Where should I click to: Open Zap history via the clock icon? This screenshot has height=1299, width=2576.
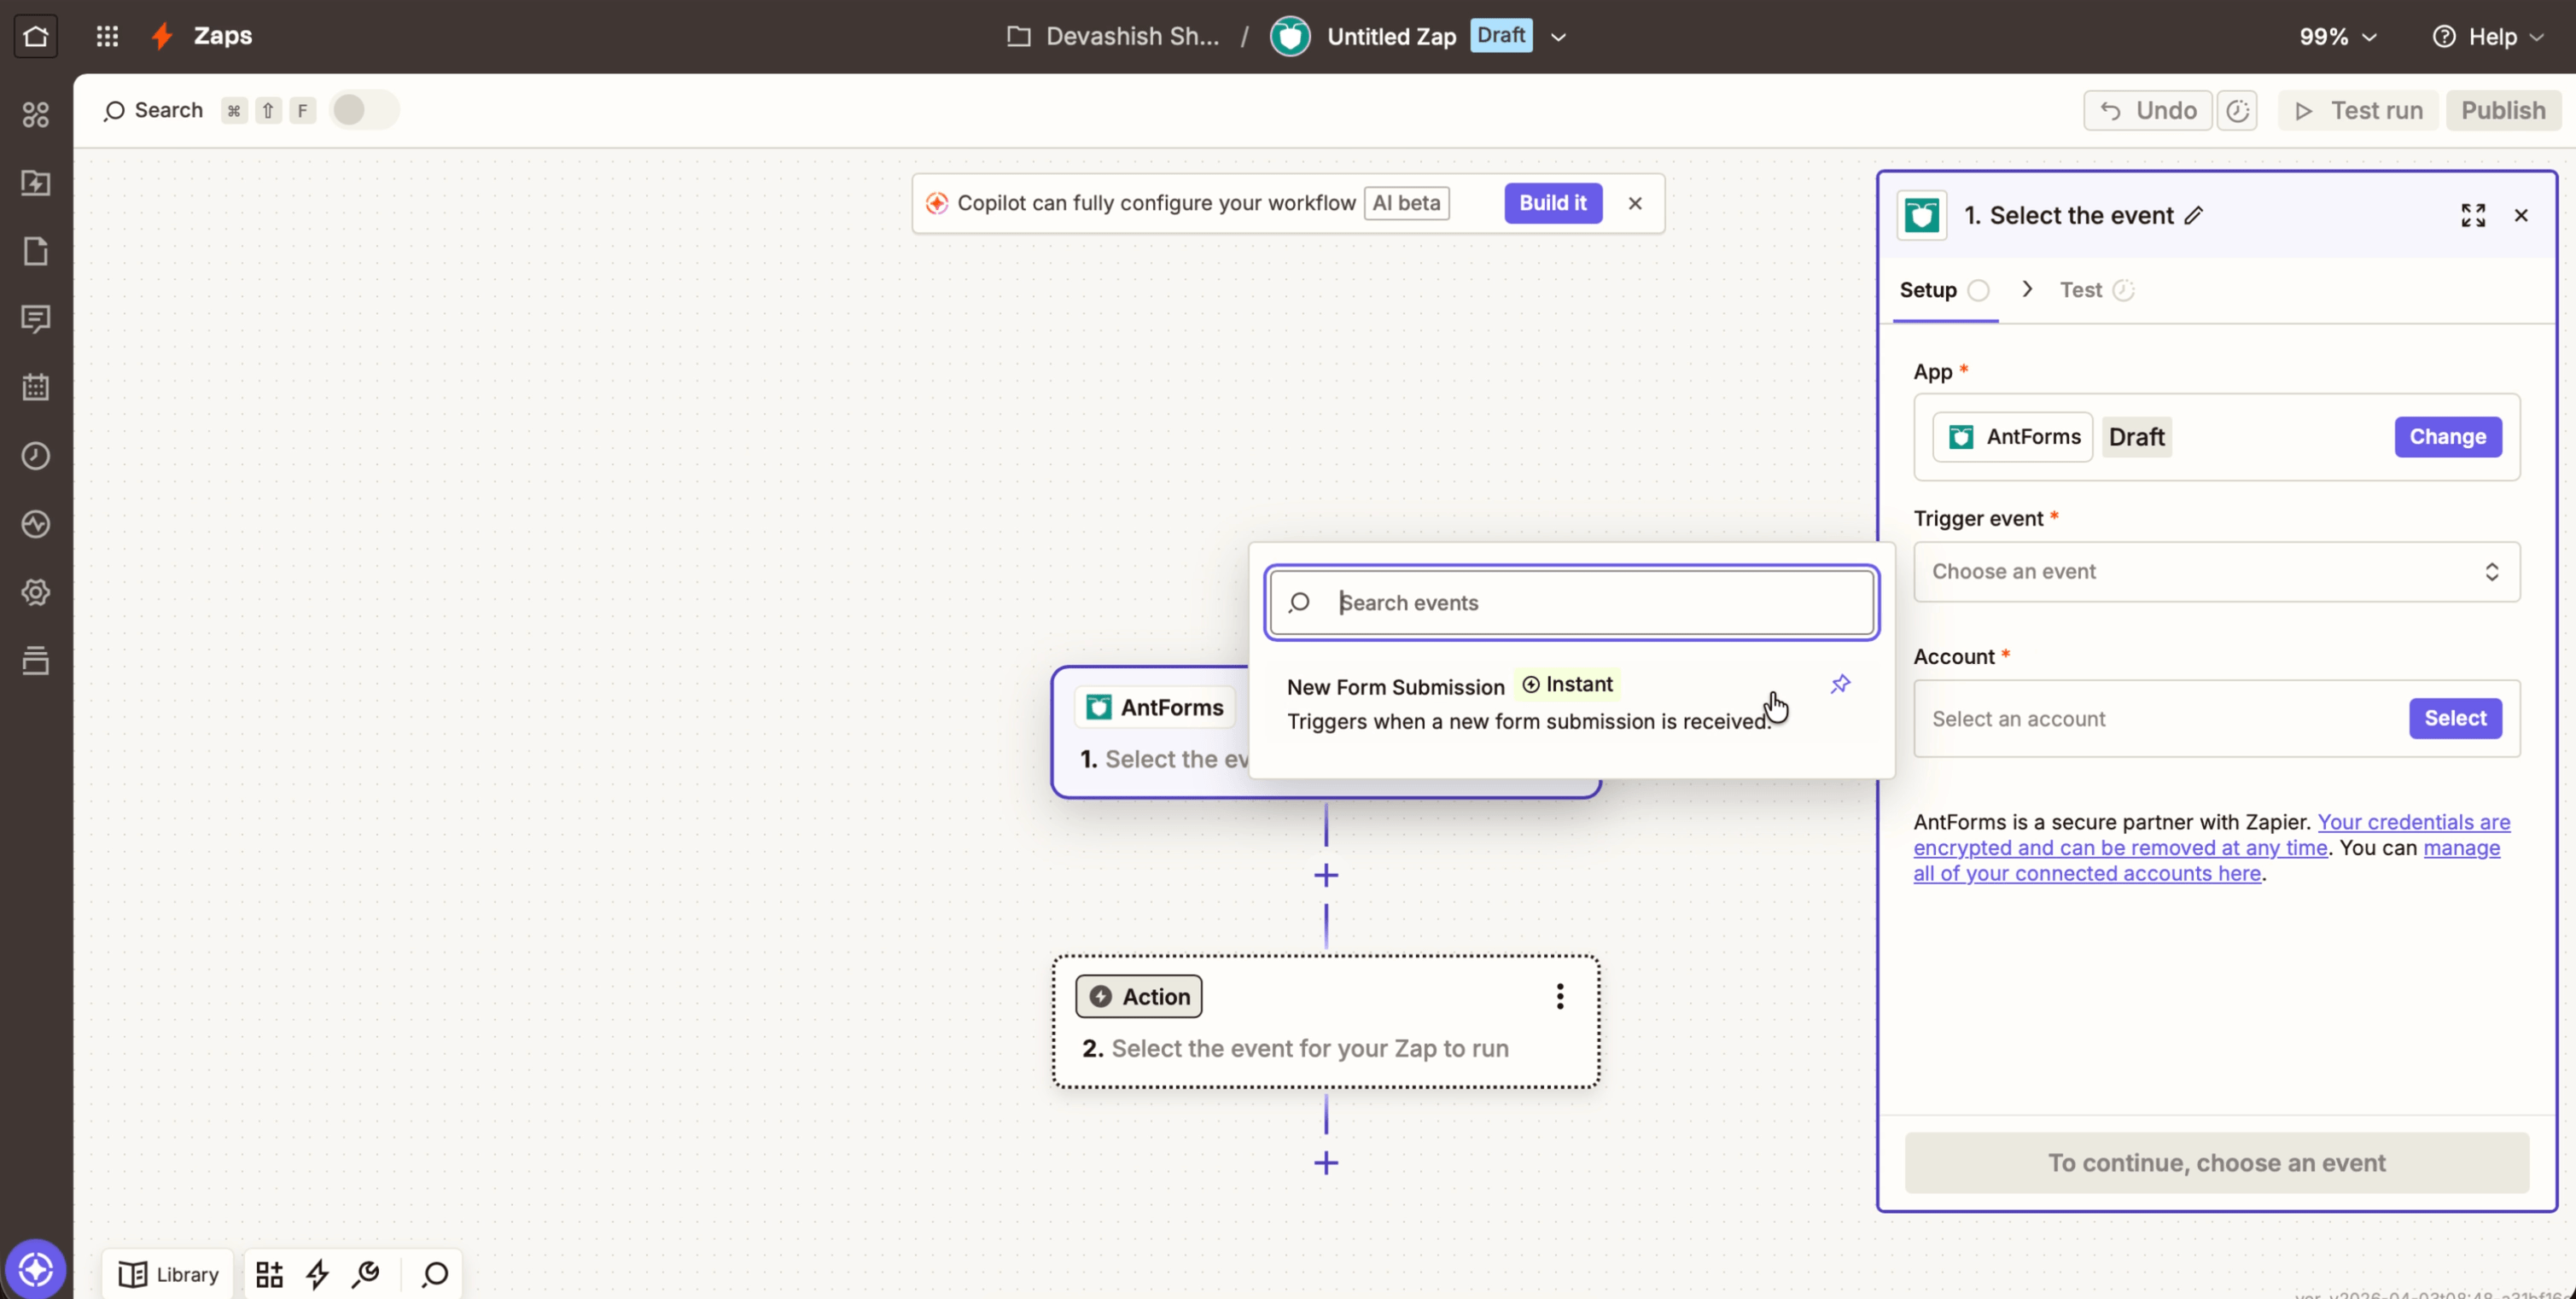point(37,456)
